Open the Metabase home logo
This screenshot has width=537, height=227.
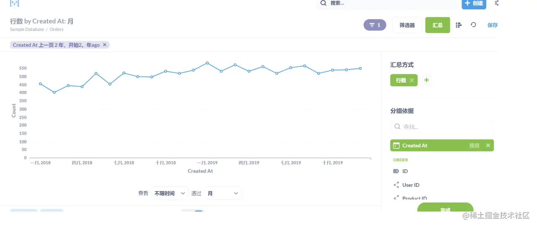pos(15,4)
